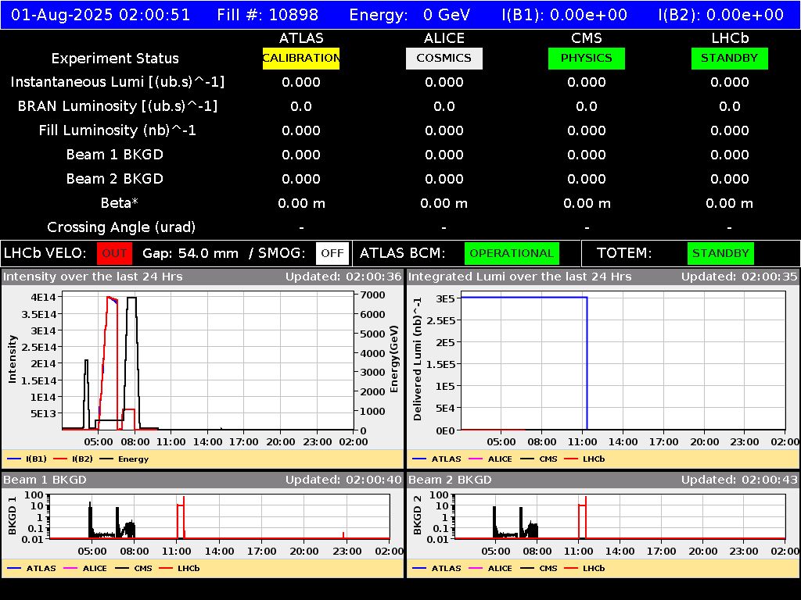Click the ATLAS CALIBRATION status badge
Viewport: 801px width, 600px height.
click(301, 58)
